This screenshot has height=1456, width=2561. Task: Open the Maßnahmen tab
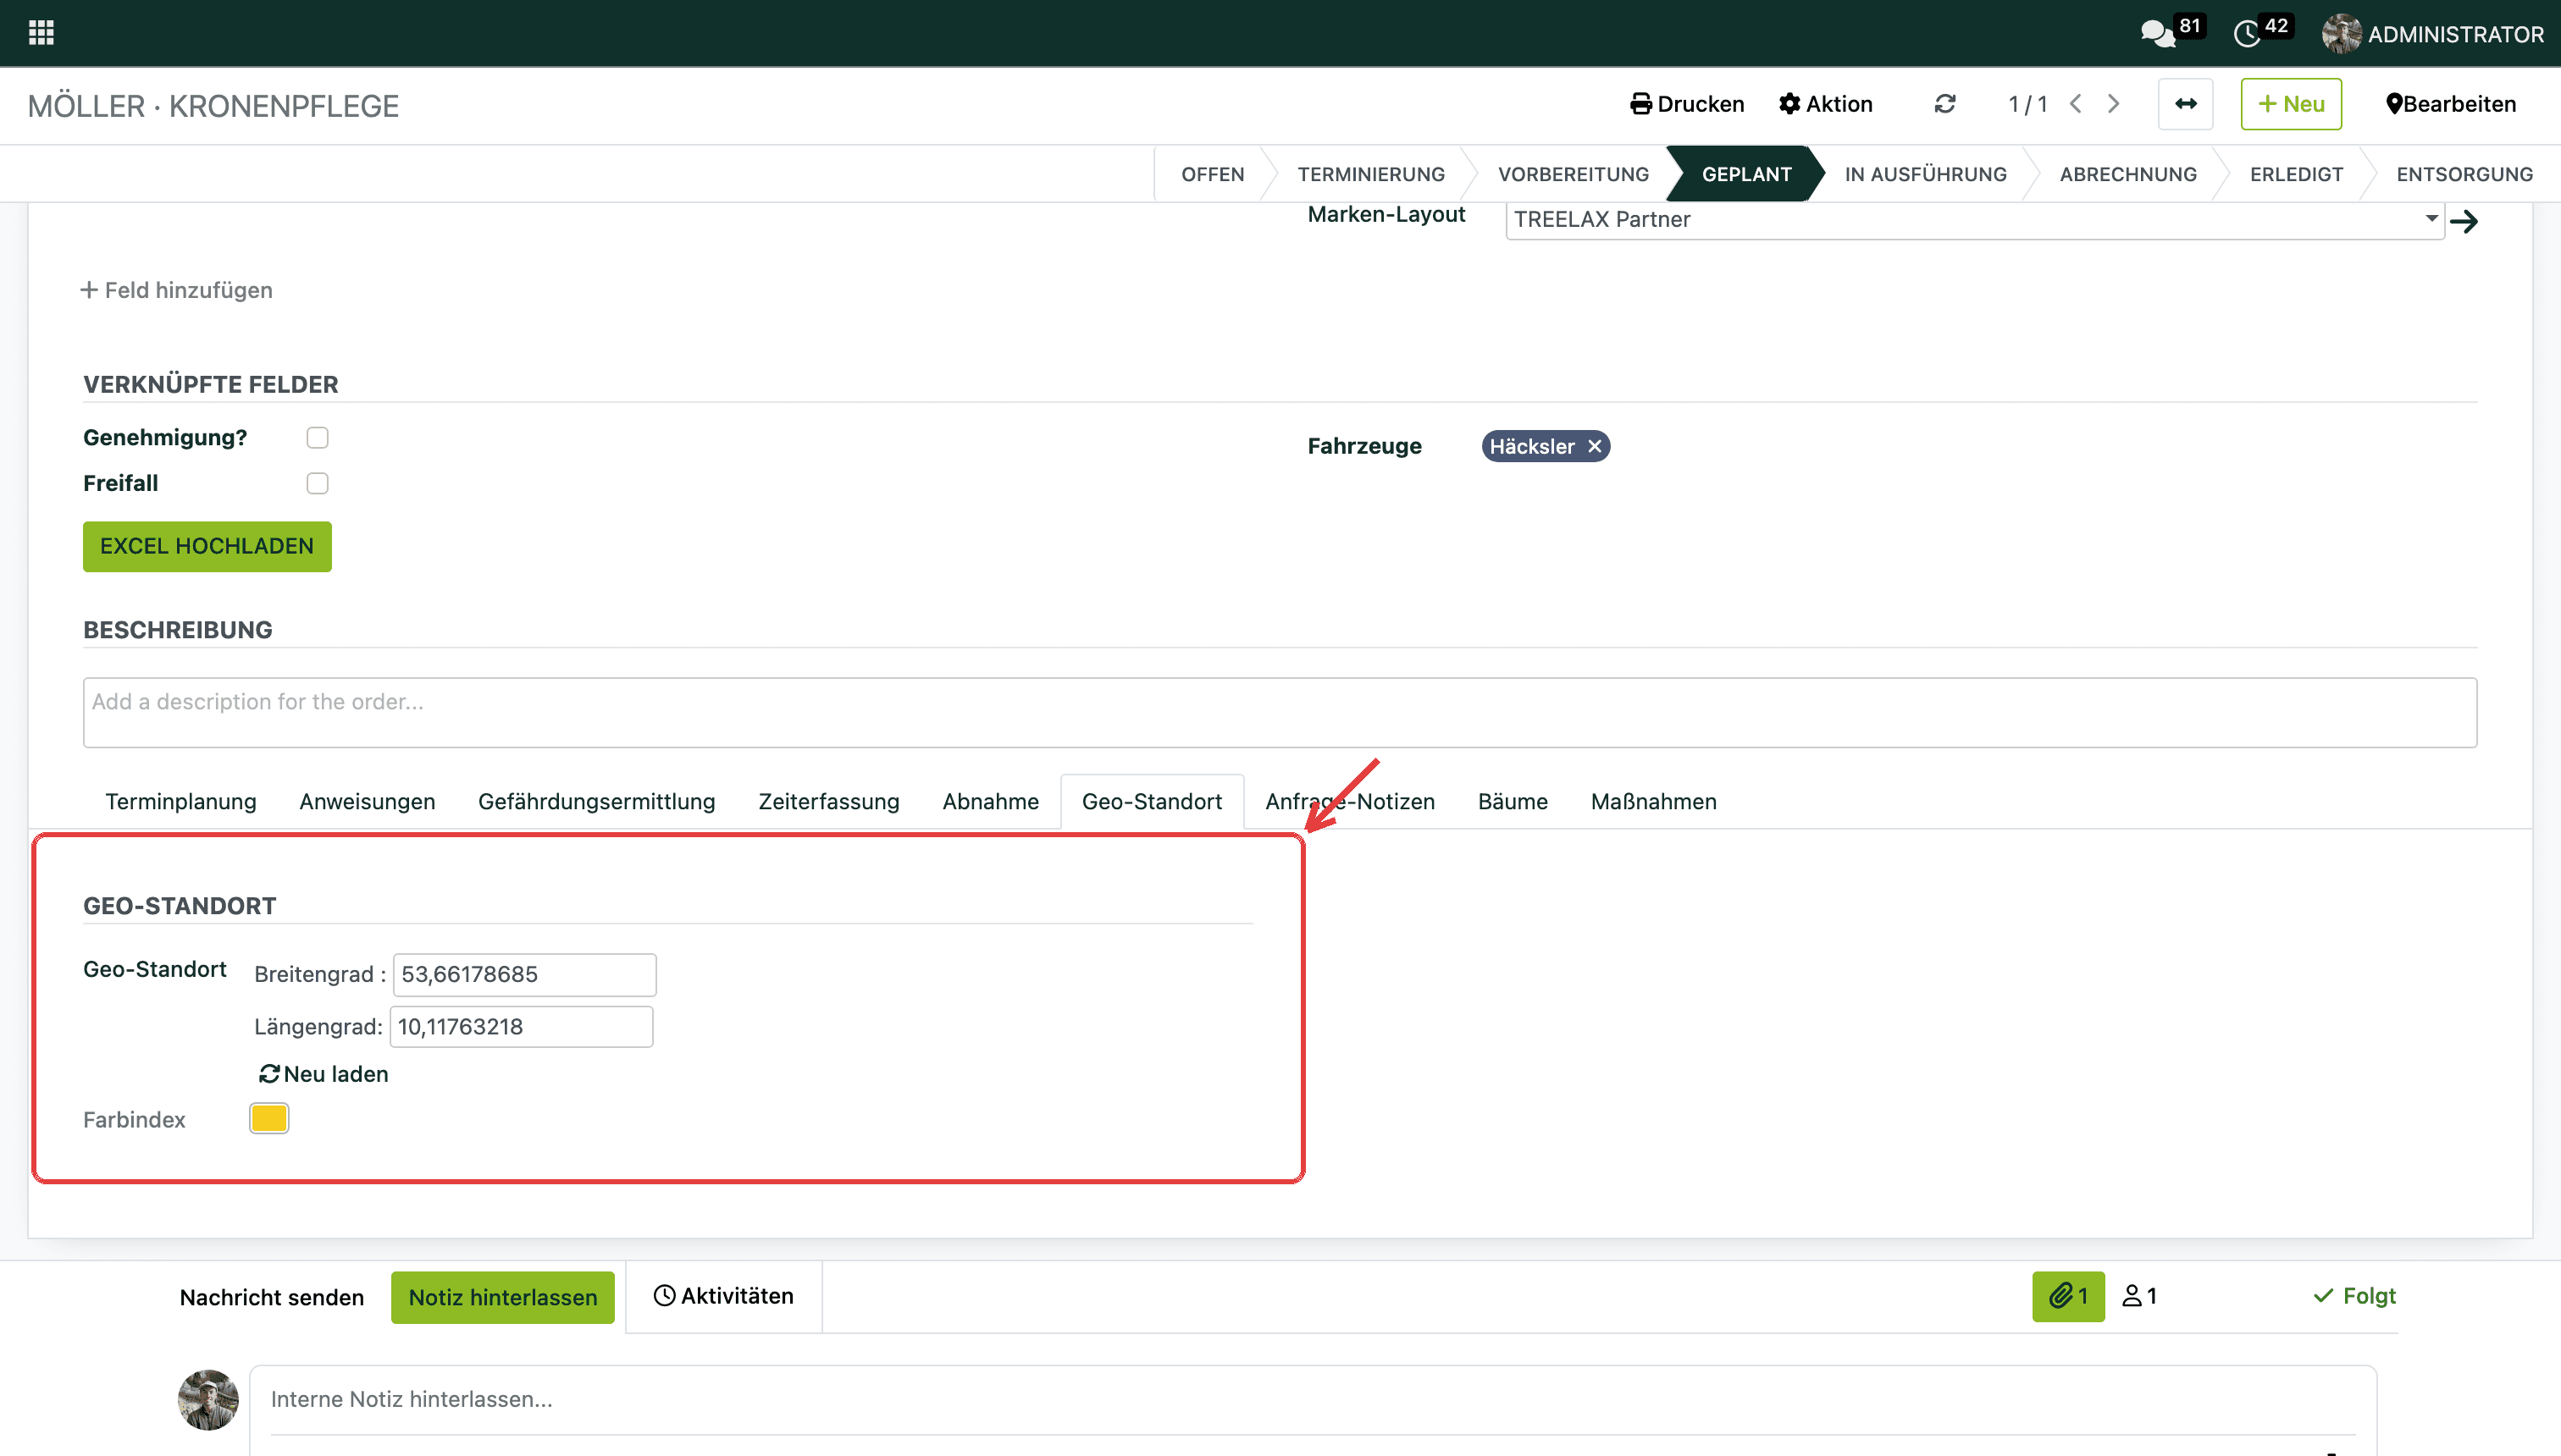1654,801
